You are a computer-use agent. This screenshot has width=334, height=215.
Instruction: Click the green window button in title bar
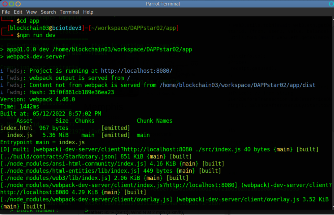(12, 4)
